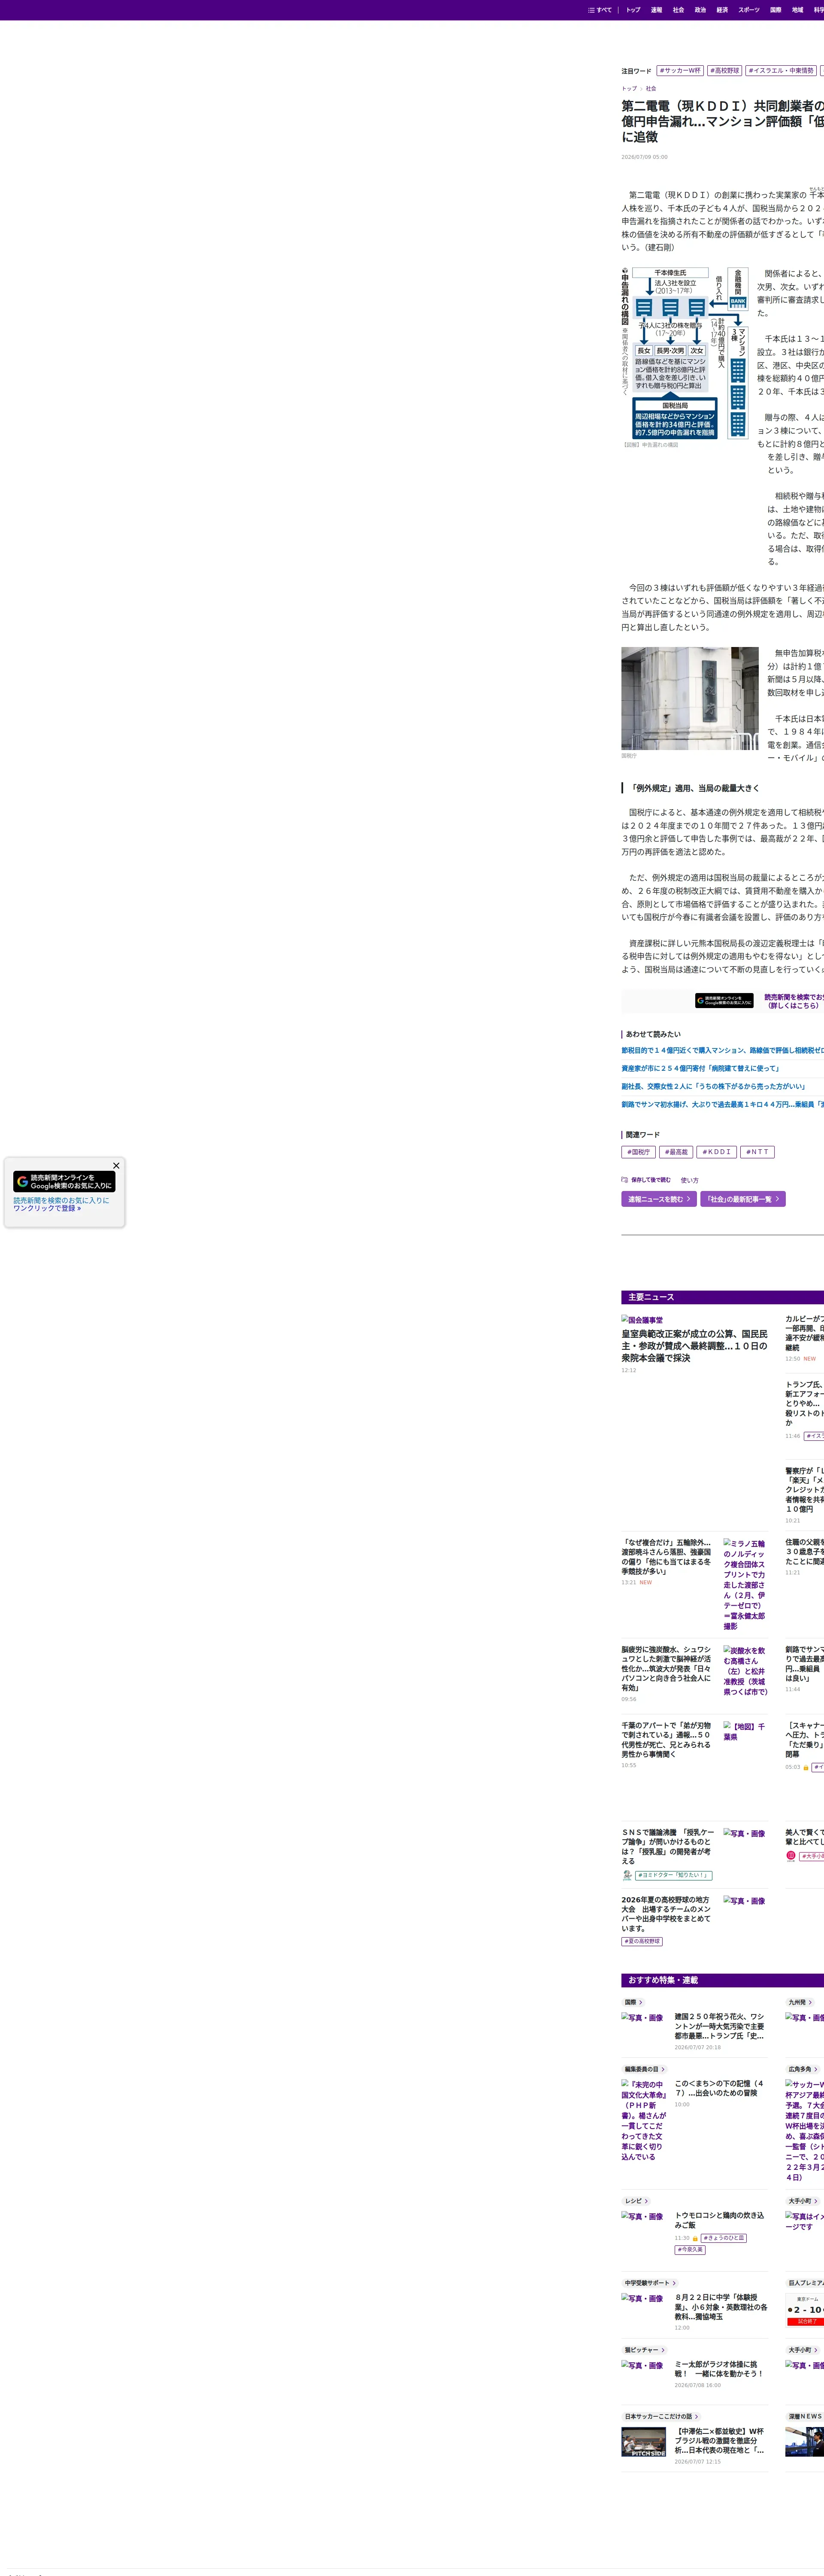The height and width of the screenshot is (2576, 824).
Task: Open the レシピ section chip
Action: [637, 2201]
